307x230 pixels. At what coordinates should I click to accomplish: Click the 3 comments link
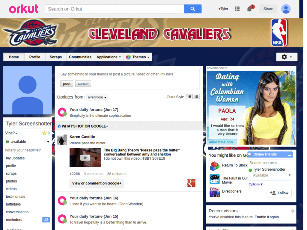pos(94,174)
